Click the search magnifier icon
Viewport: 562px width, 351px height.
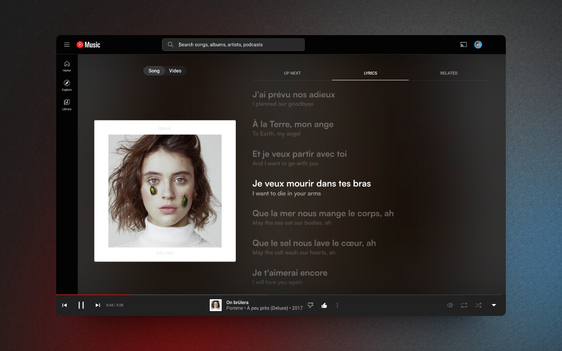(x=170, y=45)
